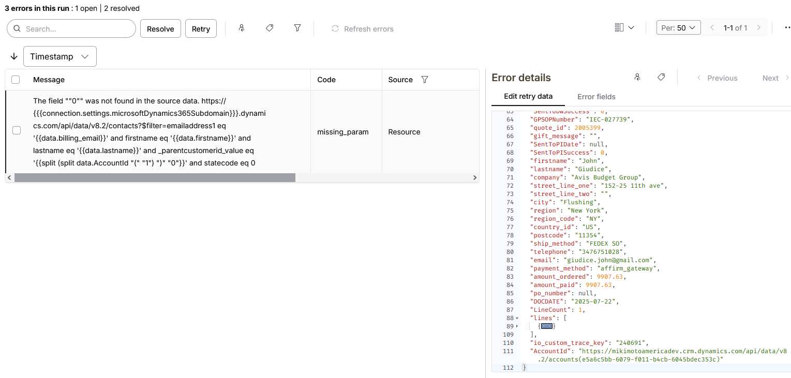
Task: Click the assign user icon in the toolbar
Action: tap(242, 28)
